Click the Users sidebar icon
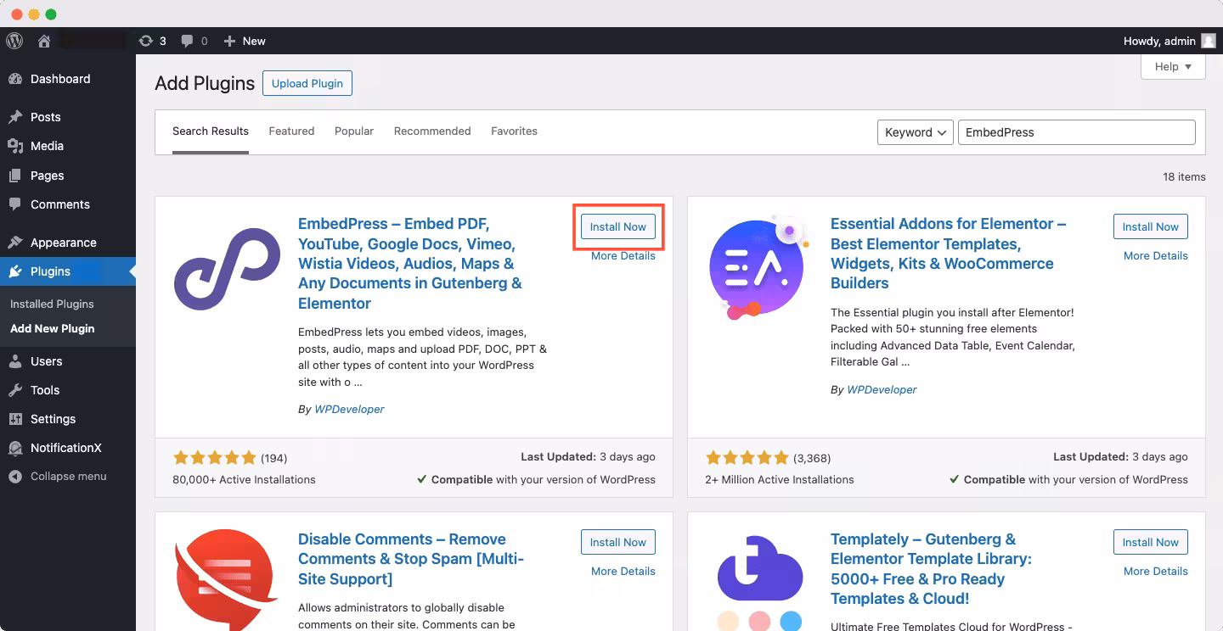This screenshot has width=1223, height=631. pos(15,361)
